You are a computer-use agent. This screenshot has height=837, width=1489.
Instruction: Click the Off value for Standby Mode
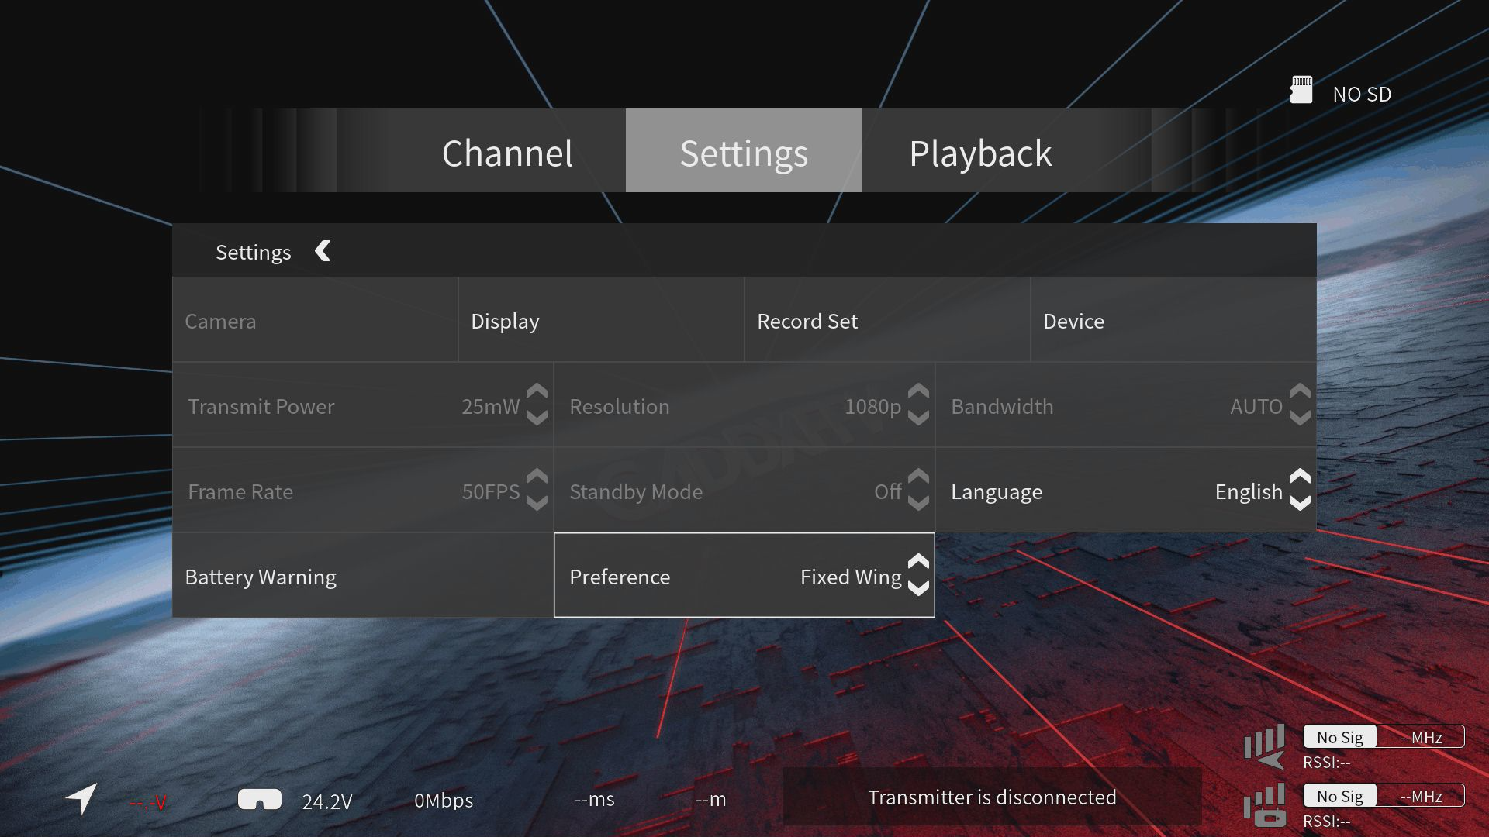pyautogui.click(x=887, y=491)
